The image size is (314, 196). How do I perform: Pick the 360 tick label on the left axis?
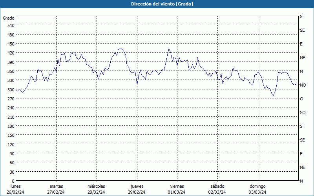point(11,71)
